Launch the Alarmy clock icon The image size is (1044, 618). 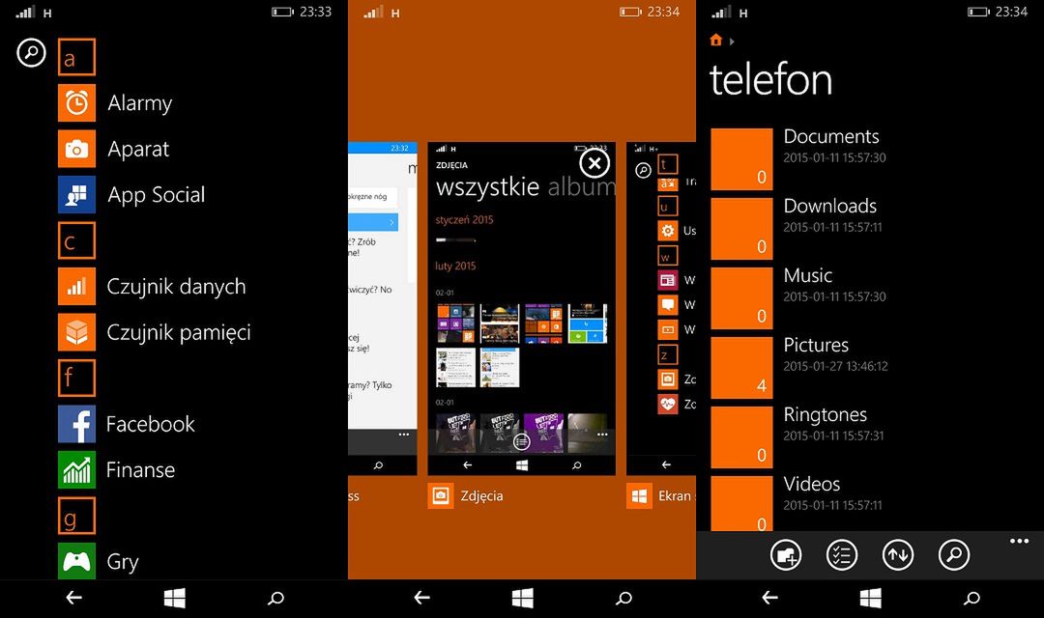click(76, 103)
